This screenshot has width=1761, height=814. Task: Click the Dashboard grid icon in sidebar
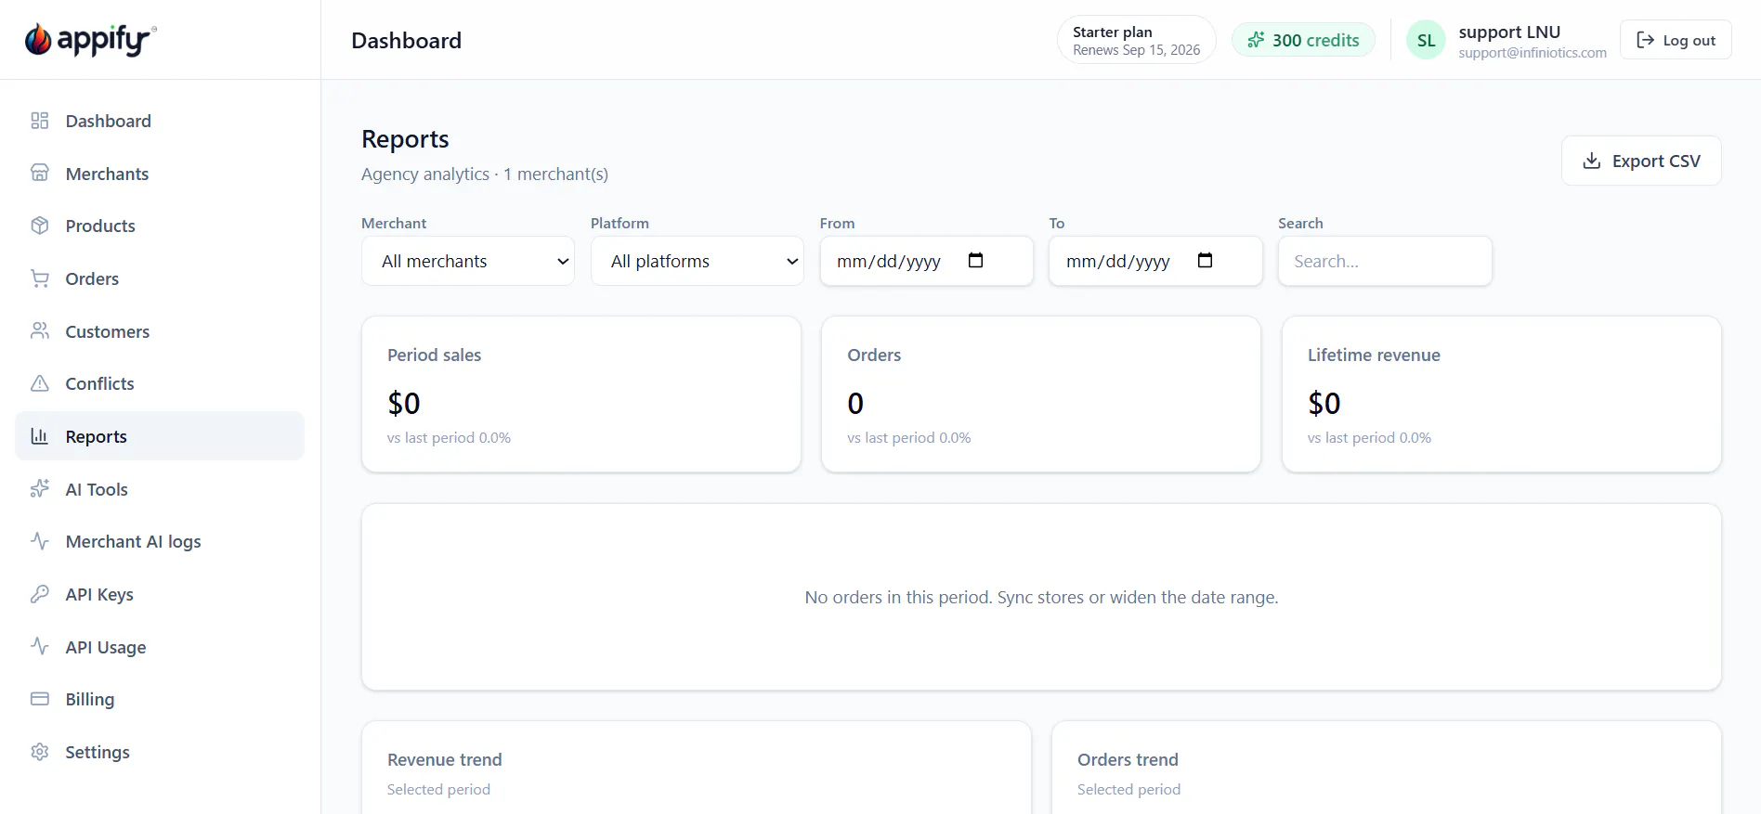click(40, 121)
